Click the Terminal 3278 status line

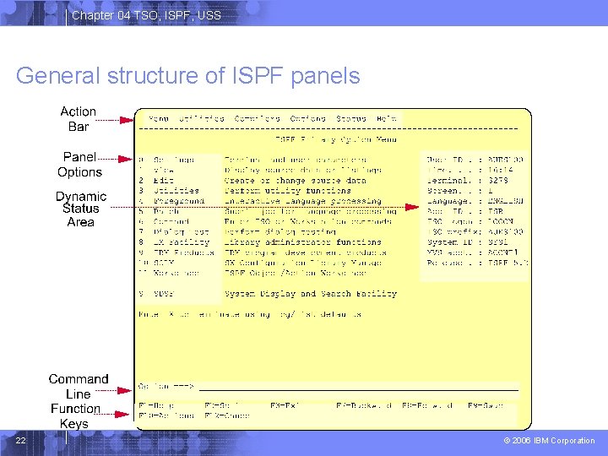(467, 181)
